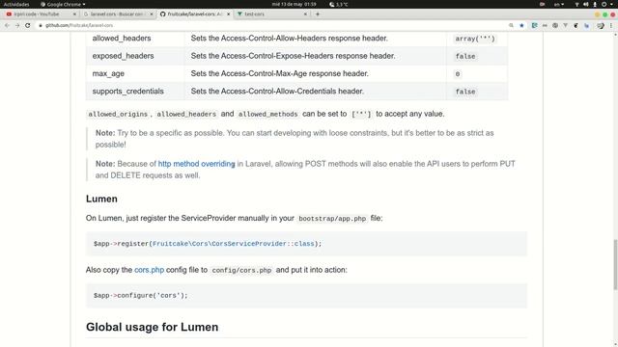Viewport: 618px width, 347px height.
Task: Open the zoom magnifier icon in address bar
Action: coord(511,25)
